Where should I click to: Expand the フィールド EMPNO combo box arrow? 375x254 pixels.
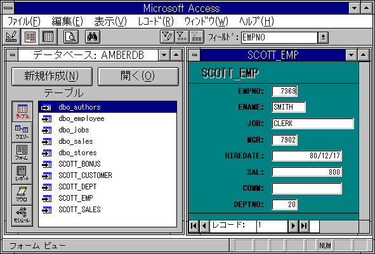[x=323, y=37]
